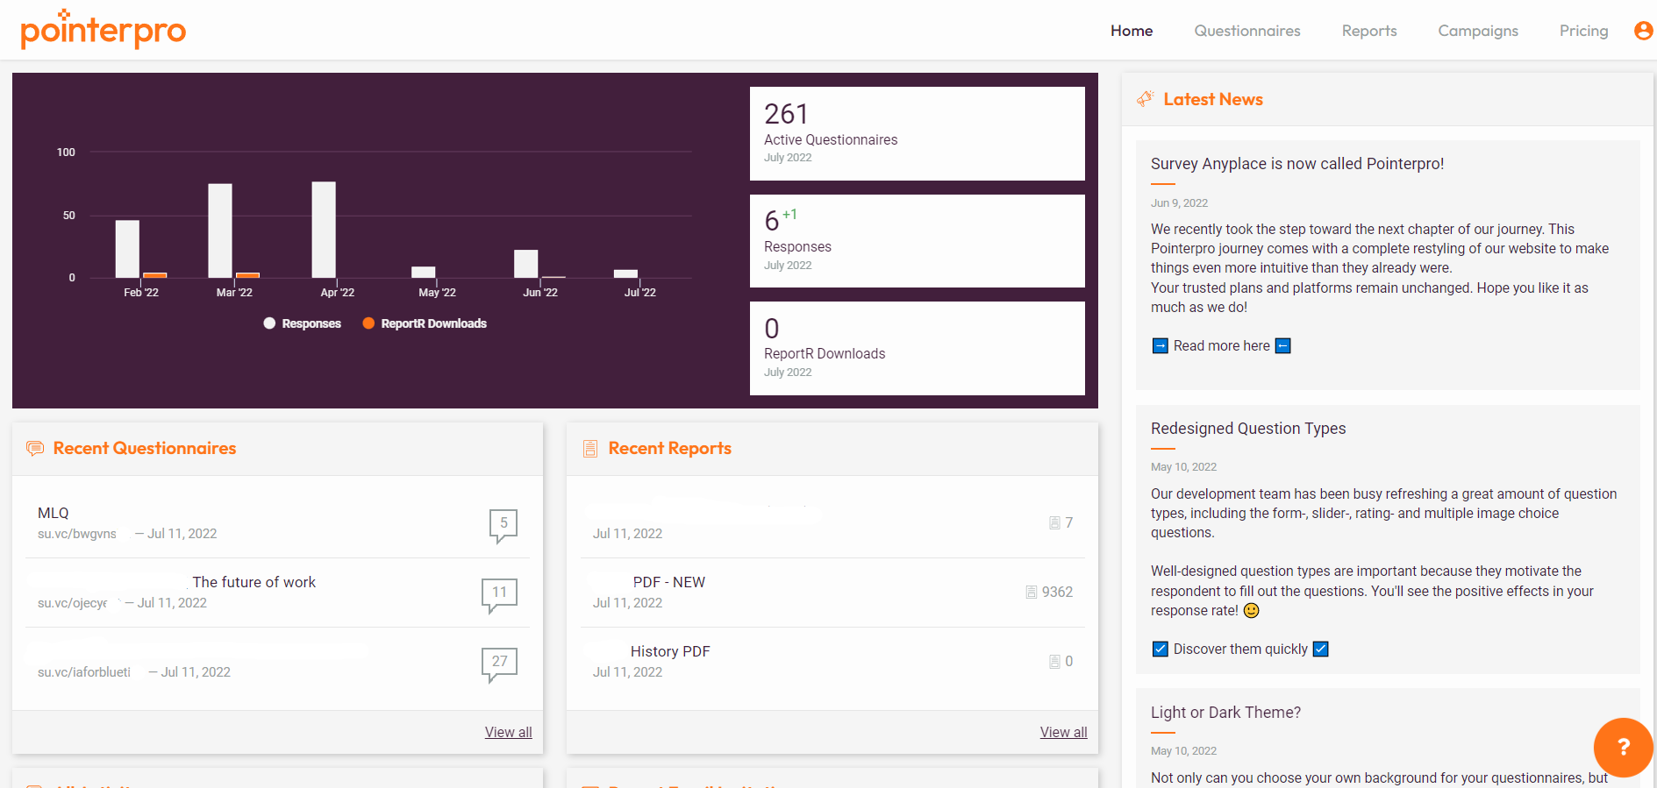1657x788 pixels.
Task: Select the Jul '22 responses bar
Action: tap(625, 273)
